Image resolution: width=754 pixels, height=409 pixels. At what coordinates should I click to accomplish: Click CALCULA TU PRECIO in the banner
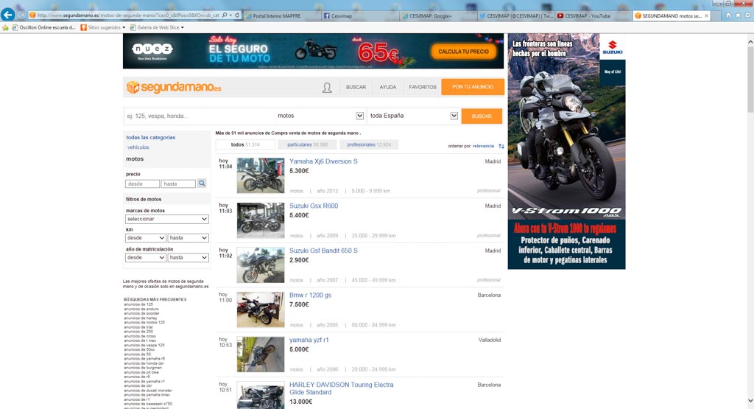(464, 52)
